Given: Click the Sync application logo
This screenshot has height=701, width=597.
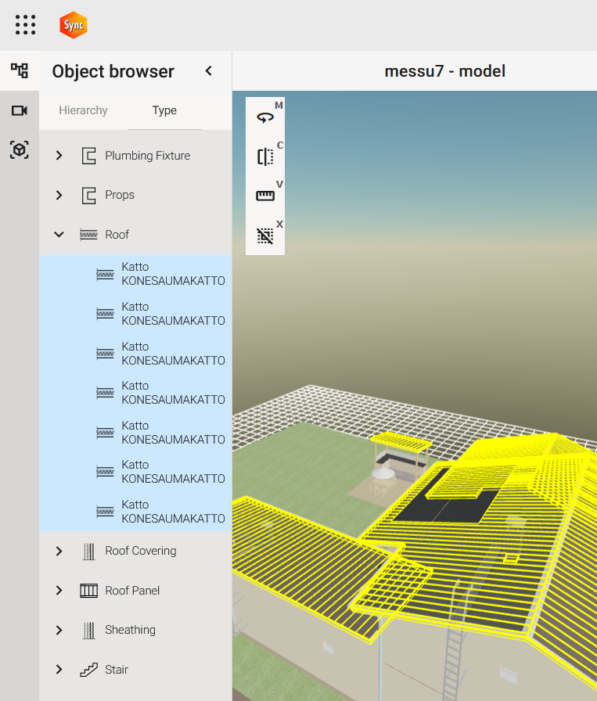Looking at the screenshot, I should click(x=74, y=25).
